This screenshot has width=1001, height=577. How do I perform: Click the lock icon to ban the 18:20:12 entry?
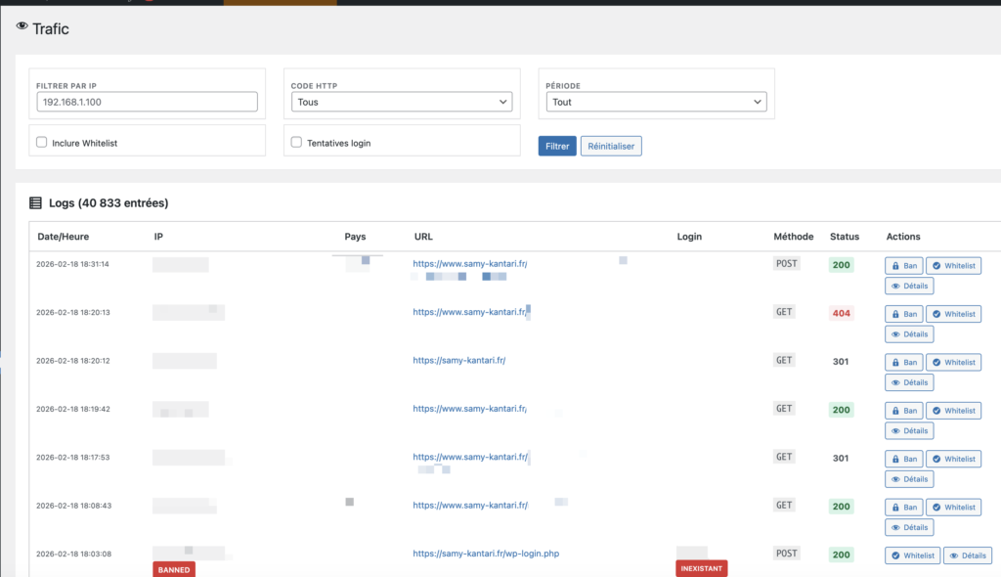tap(893, 362)
